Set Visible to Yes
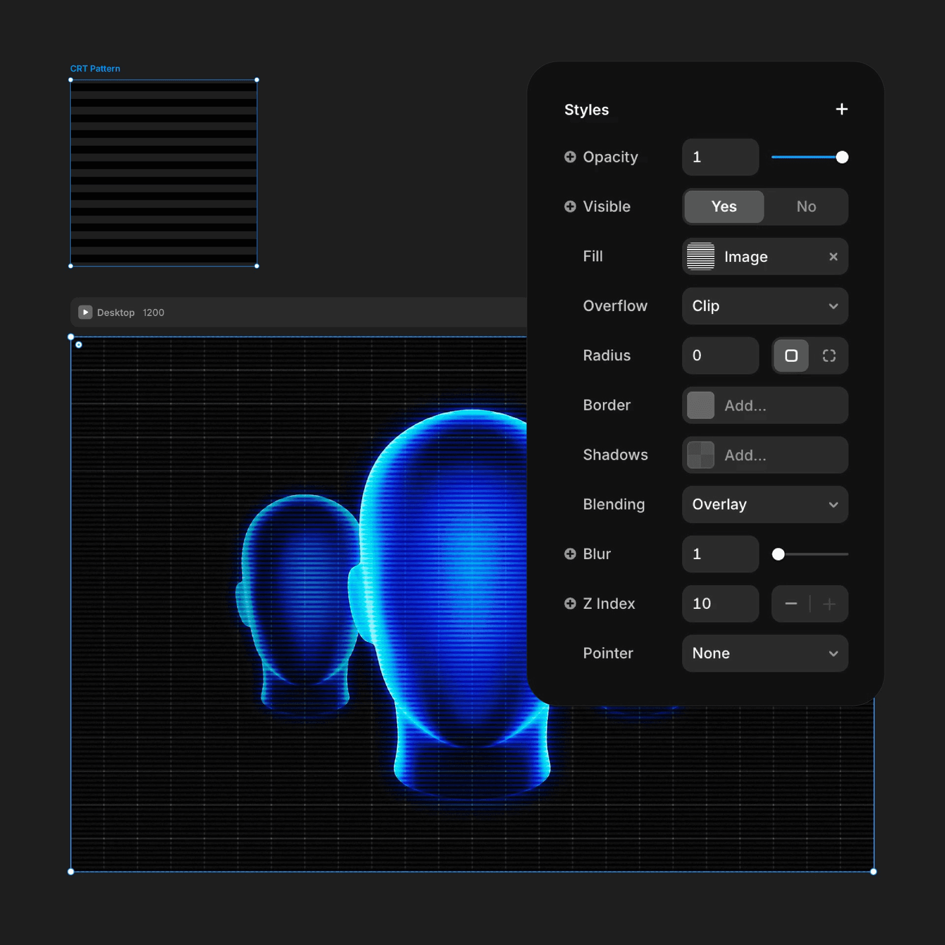945x945 pixels. click(724, 206)
